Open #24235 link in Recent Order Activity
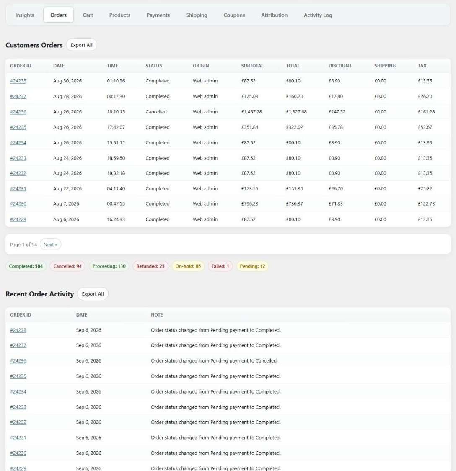 coord(18,376)
